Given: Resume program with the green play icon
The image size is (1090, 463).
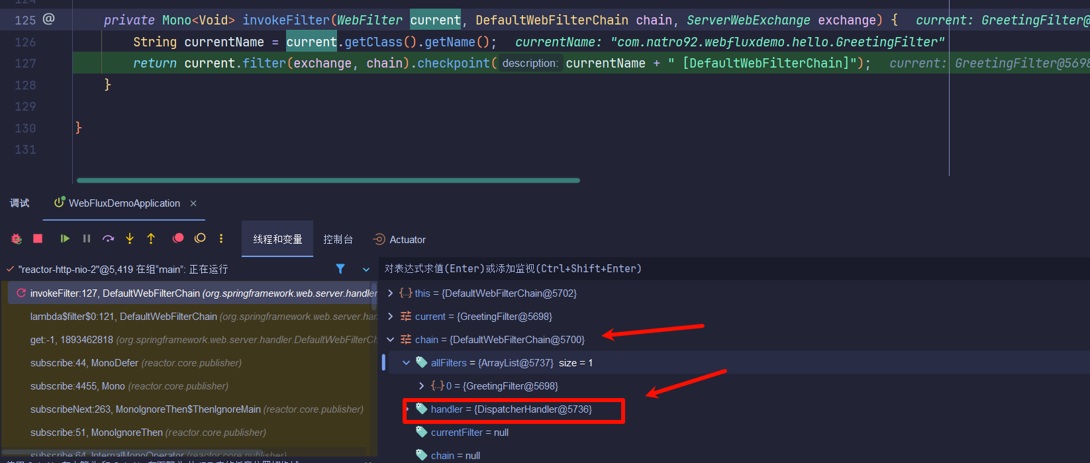Looking at the screenshot, I should tap(64, 238).
